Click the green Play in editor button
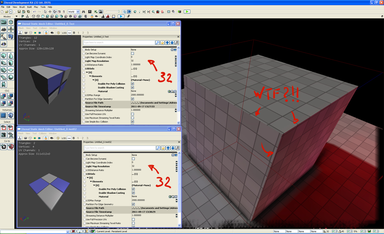The height and width of the screenshot is (234, 384). pos(187,12)
